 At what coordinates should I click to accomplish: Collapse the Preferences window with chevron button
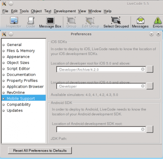(152, 34)
